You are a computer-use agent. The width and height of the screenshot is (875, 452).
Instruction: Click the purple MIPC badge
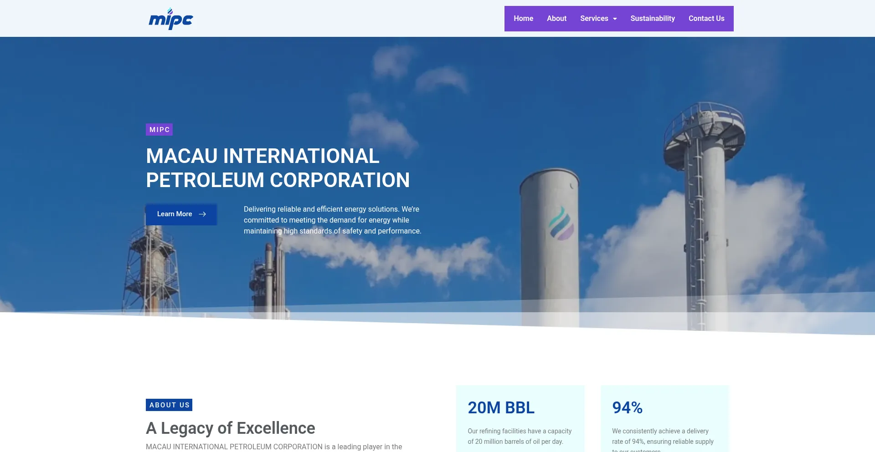pyautogui.click(x=159, y=130)
